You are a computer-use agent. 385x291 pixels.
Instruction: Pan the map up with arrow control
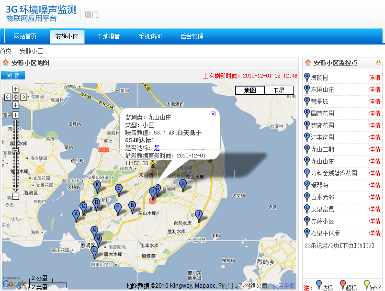tap(16, 89)
